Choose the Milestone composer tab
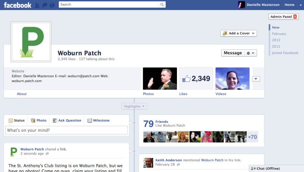Viewport: 304px width, 172px height. click(x=99, y=120)
